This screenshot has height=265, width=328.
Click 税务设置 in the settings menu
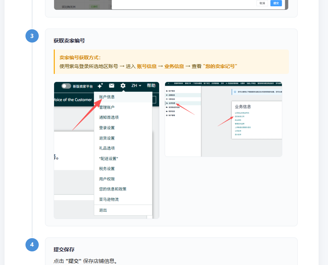click(x=107, y=169)
